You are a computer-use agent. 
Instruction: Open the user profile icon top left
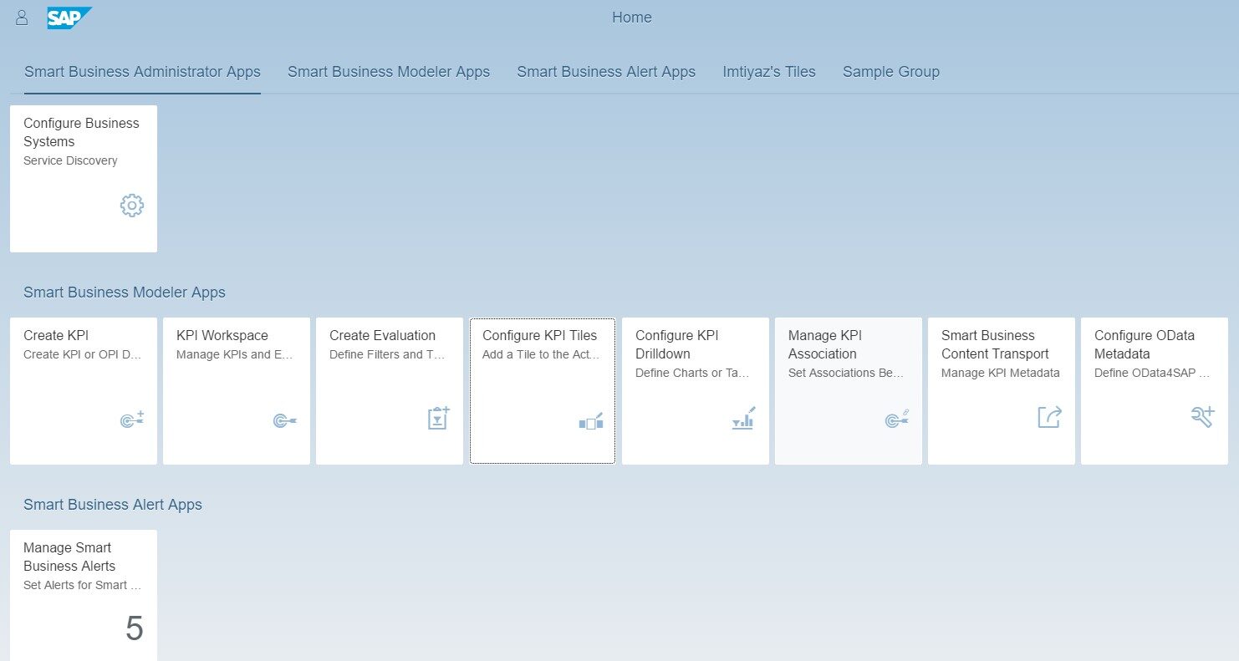click(x=22, y=17)
